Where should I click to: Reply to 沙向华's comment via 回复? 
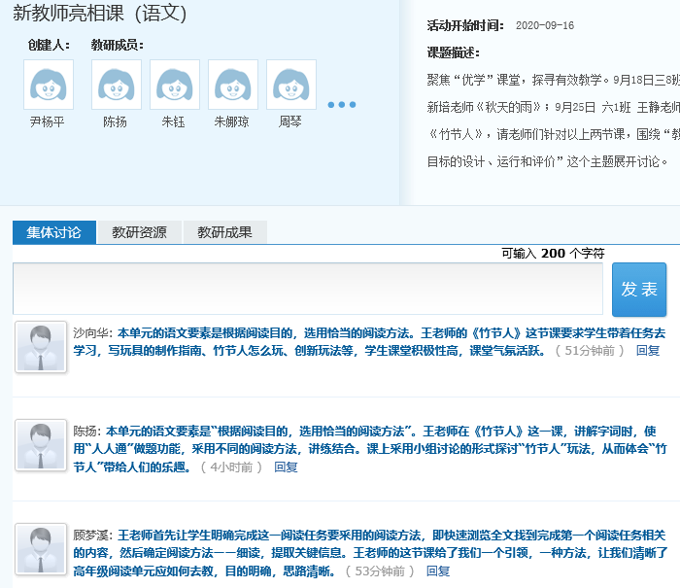tap(648, 350)
